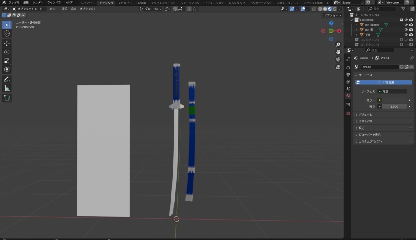
Task: Toggle viewport gizmos display
Action: click(x=292, y=9)
